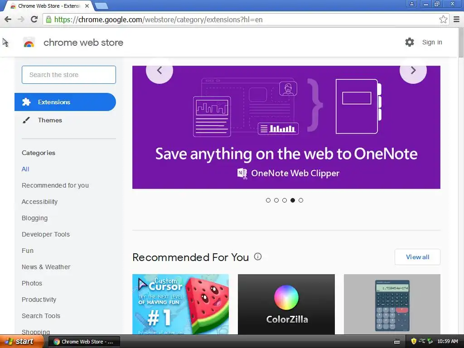Show previous carousel slide with left chevron

click(159, 70)
